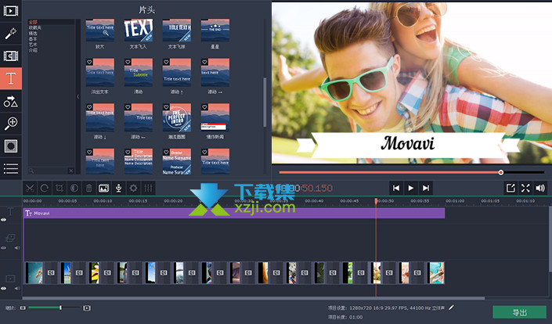Favorite the 'Director Producer' credits preset heart

(166, 153)
